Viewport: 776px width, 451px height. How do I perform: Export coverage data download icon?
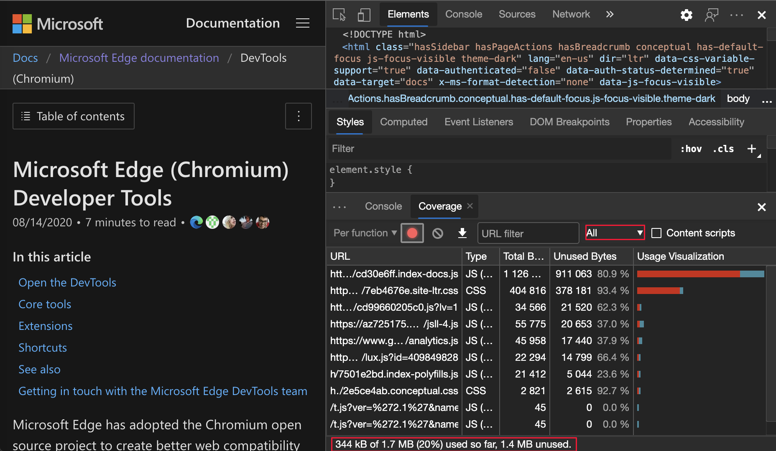(462, 233)
